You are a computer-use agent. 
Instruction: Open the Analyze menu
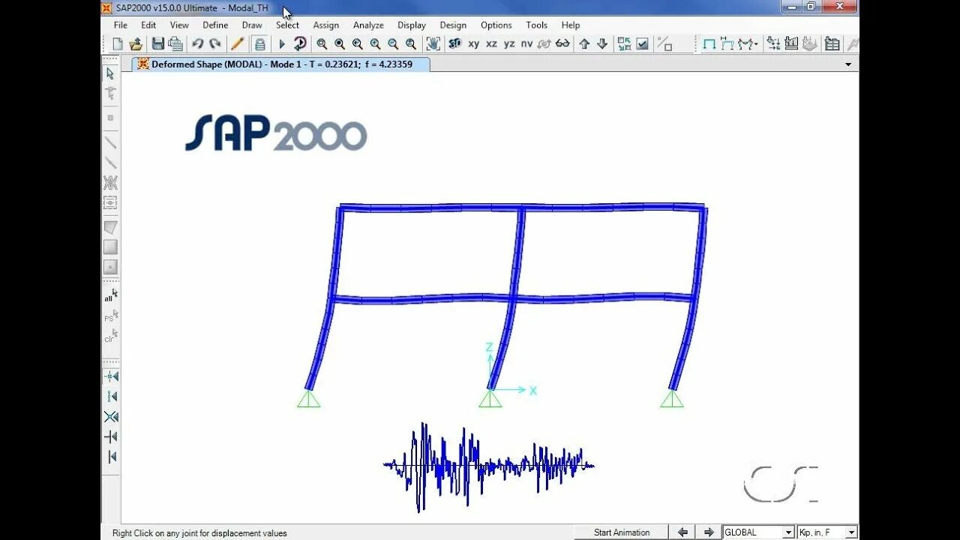tap(368, 25)
